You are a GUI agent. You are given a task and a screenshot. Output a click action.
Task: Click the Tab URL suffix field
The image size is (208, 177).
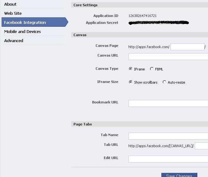coord(201,146)
